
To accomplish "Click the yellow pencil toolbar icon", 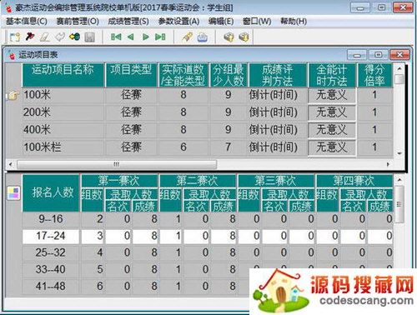I will (187, 37).
